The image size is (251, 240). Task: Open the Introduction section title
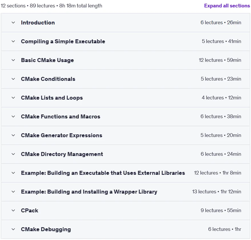point(38,22)
